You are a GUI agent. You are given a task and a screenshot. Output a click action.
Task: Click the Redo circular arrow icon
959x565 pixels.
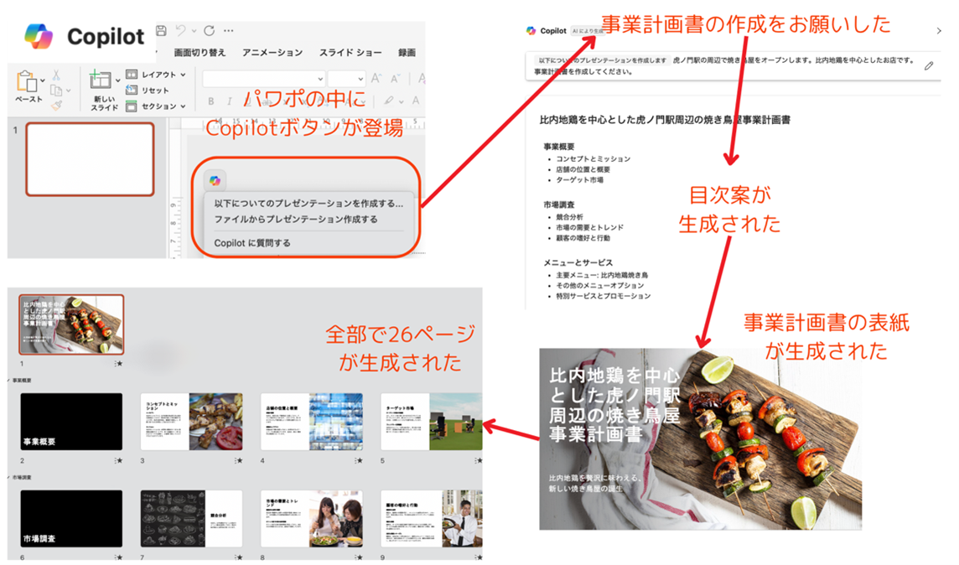pos(209,31)
